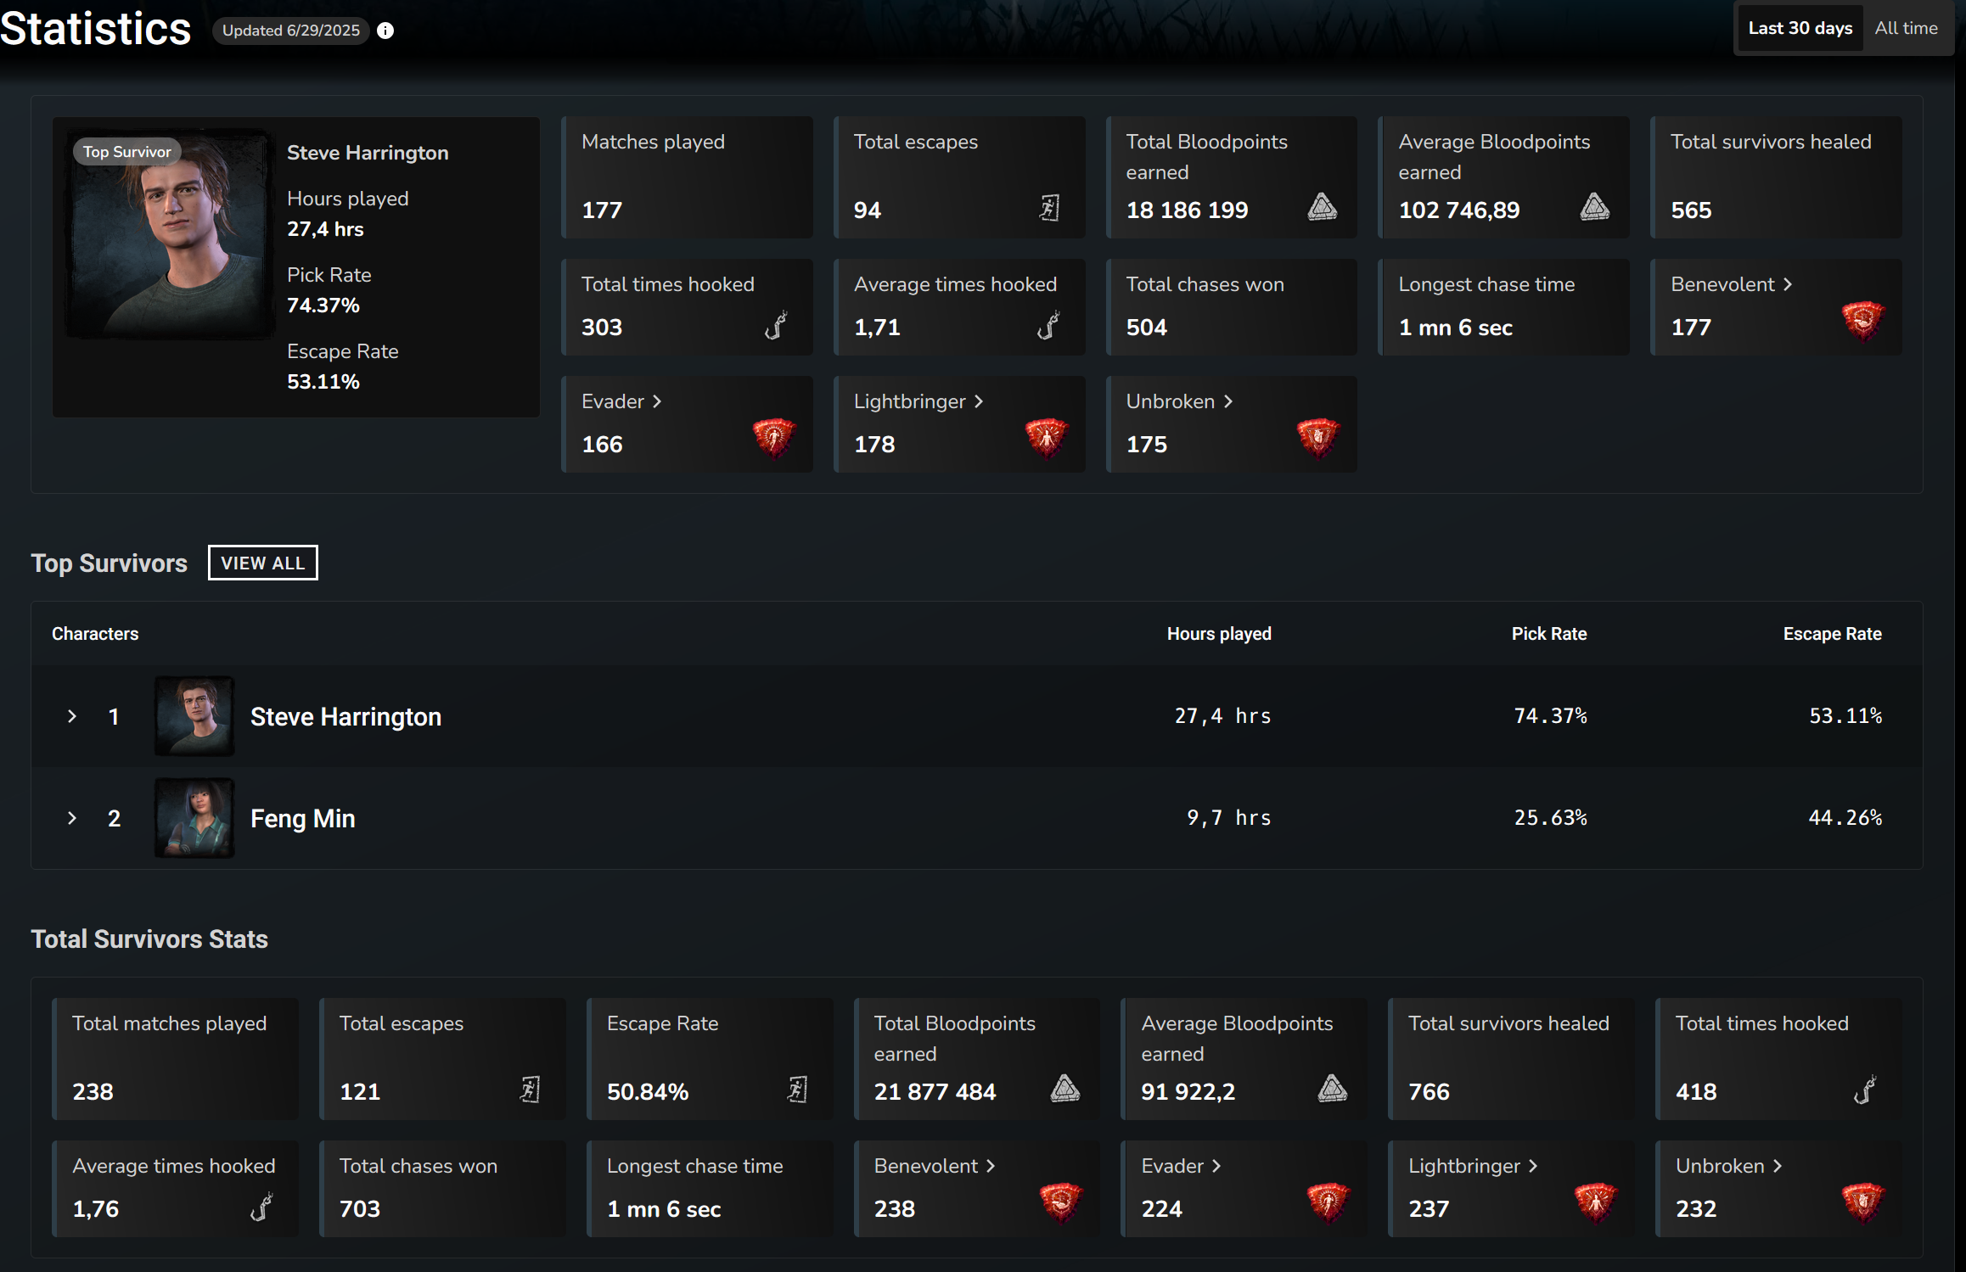This screenshot has width=1966, height=1272.
Task: Expand Feng Min row chevron
Action: [x=72, y=818]
